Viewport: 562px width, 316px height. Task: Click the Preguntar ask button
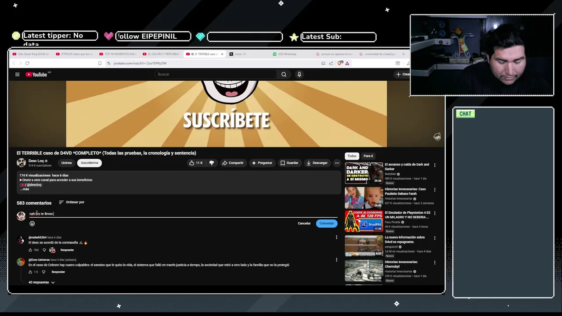[262, 163]
